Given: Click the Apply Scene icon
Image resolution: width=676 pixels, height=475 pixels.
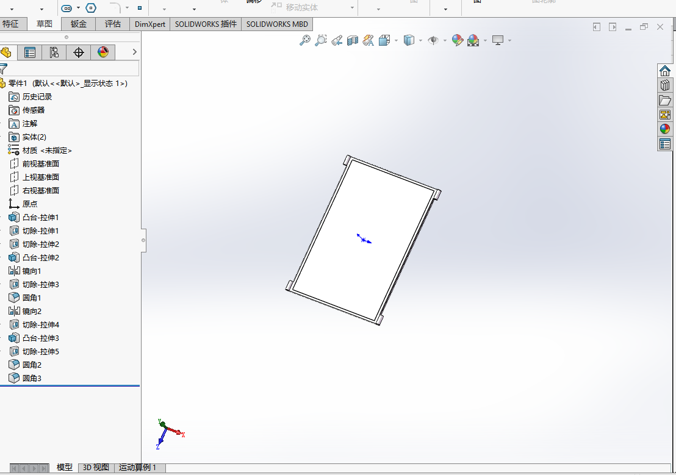Looking at the screenshot, I should (473, 40).
